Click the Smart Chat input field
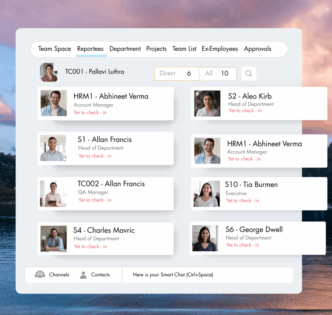The width and height of the screenshot is (332, 315). (208, 275)
